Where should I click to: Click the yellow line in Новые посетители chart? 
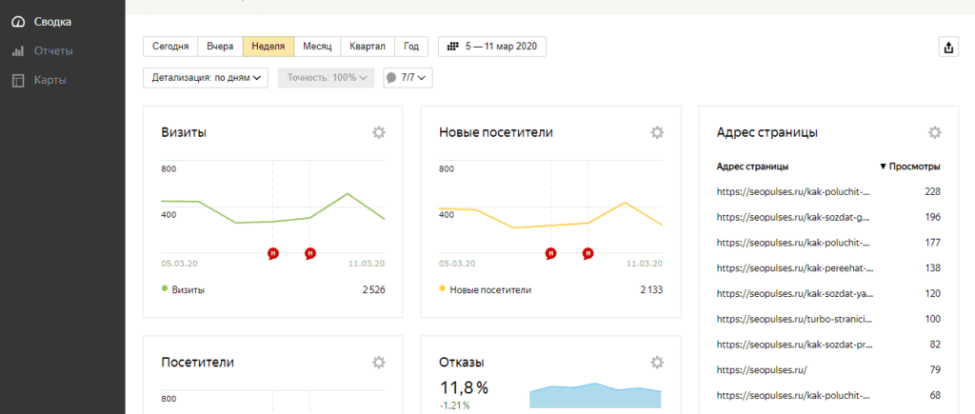point(550,226)
